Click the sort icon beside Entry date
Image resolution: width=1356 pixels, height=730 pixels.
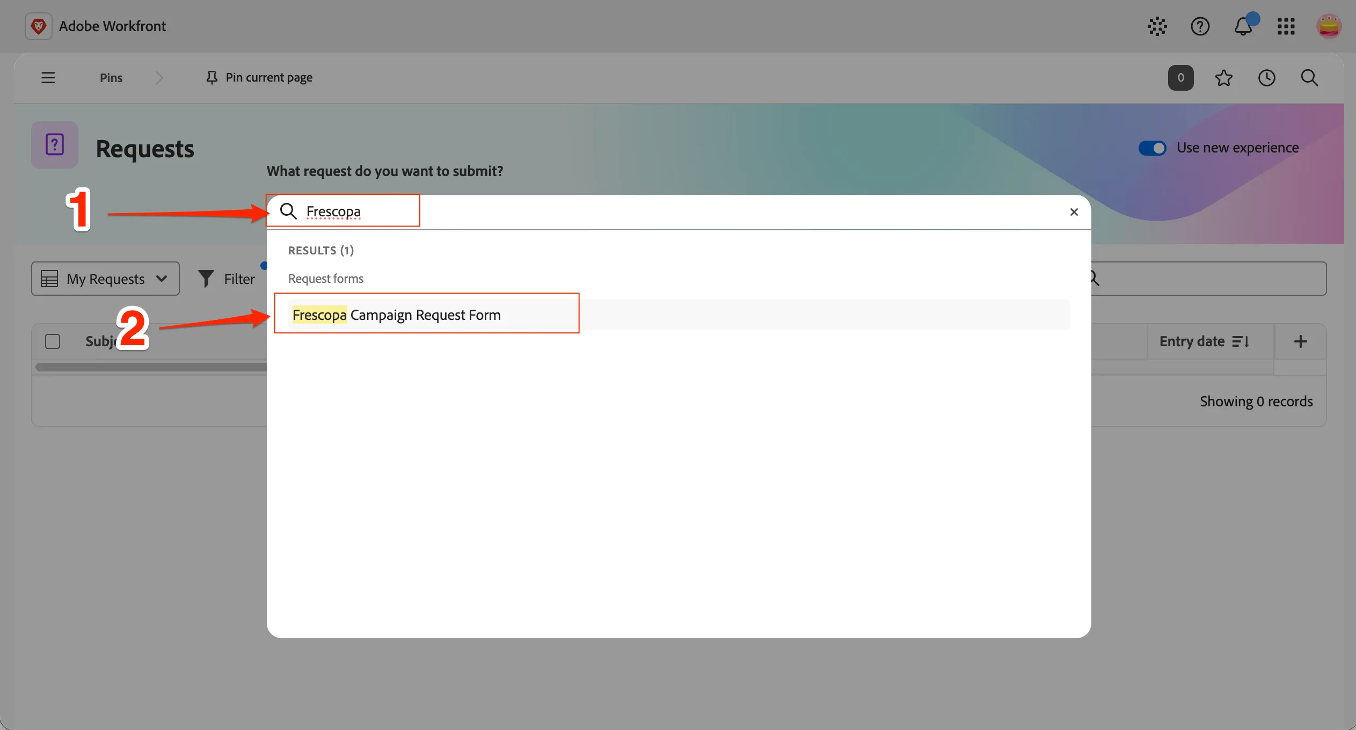1241,341
